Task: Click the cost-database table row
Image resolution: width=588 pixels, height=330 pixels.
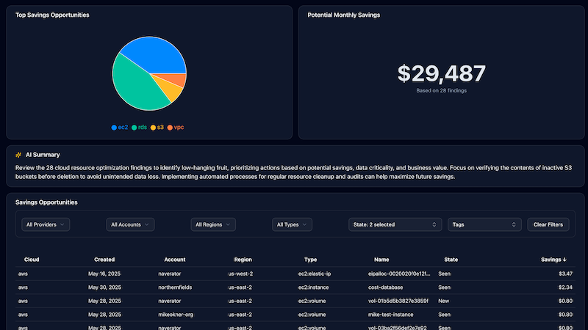Action: coord(294,287)
